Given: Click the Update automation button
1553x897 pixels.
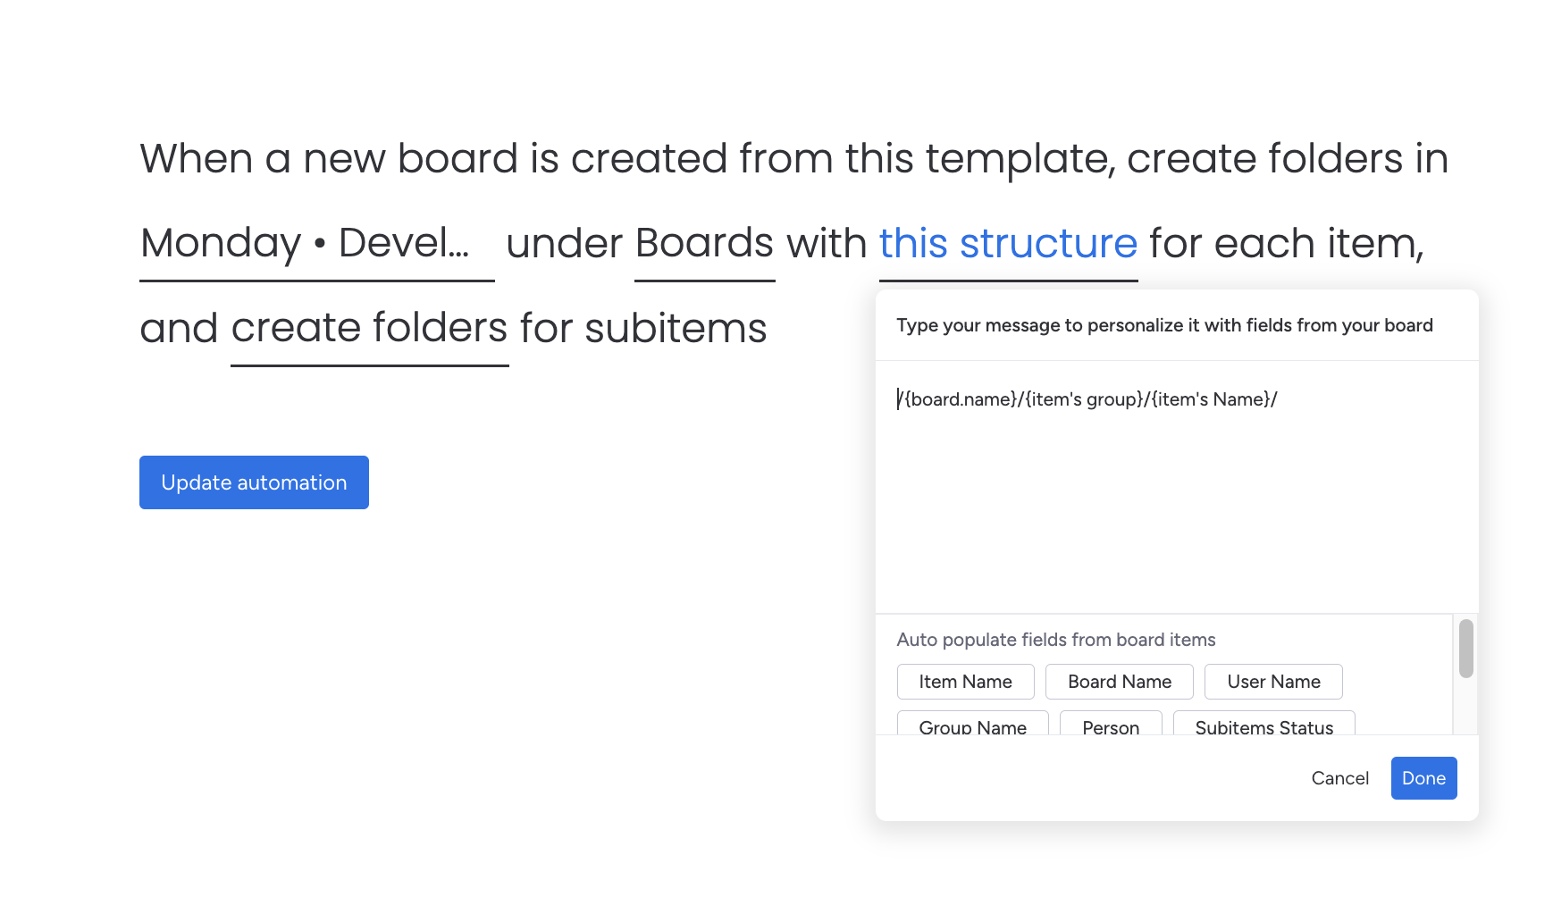Looking at the screenshot, I should tap(254, 482).
